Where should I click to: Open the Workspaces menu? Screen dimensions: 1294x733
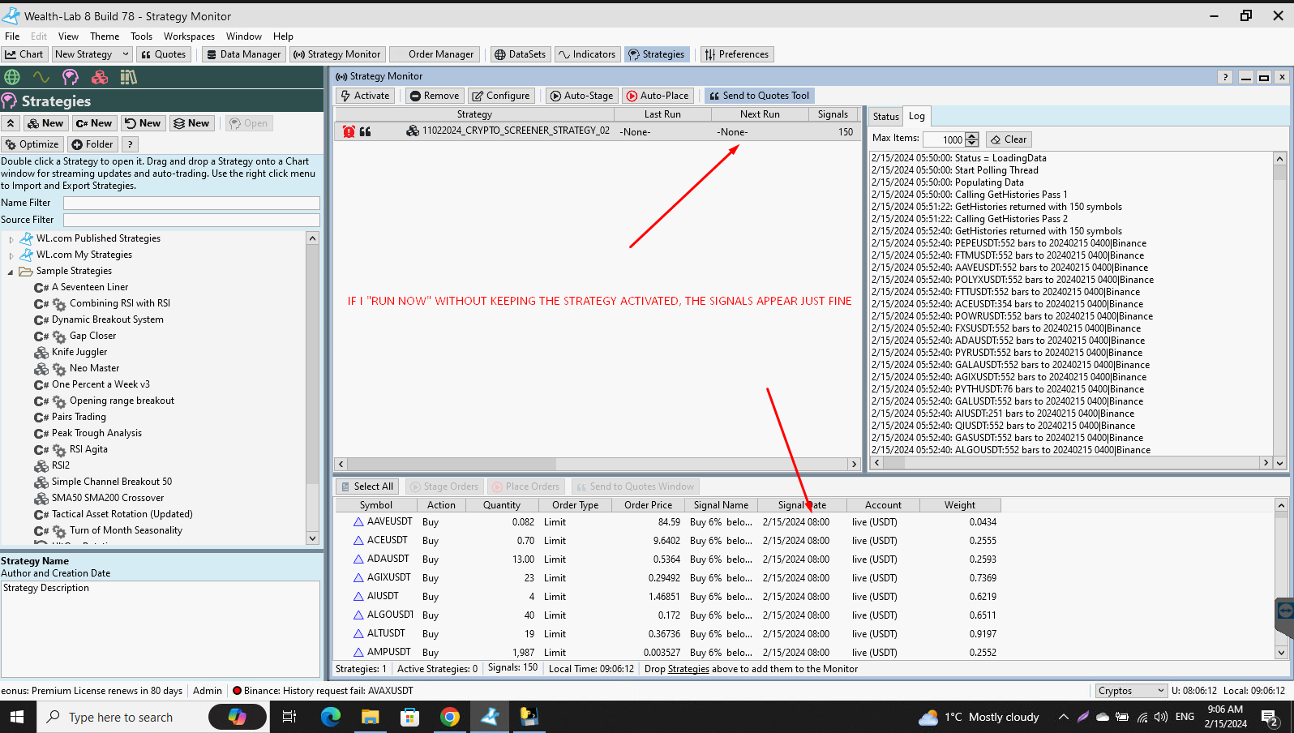tap(189, 36)
